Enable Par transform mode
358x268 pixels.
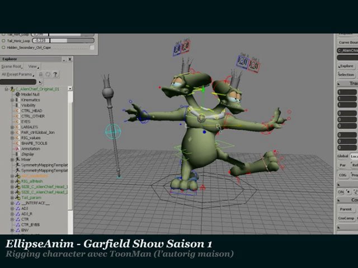342,165
